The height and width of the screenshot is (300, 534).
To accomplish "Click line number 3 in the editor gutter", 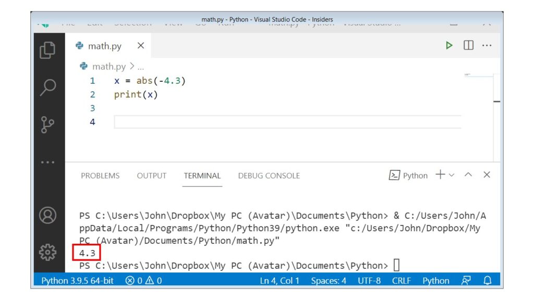I will pyautogui.click(x=92, y=108).
